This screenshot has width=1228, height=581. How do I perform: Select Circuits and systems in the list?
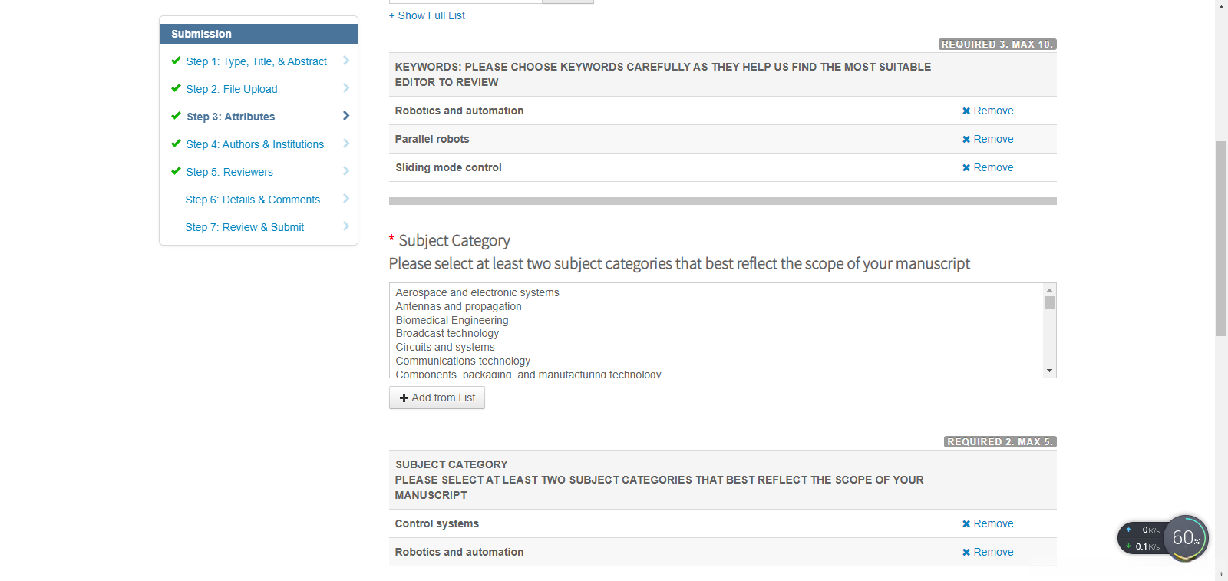tap(445, 347)
